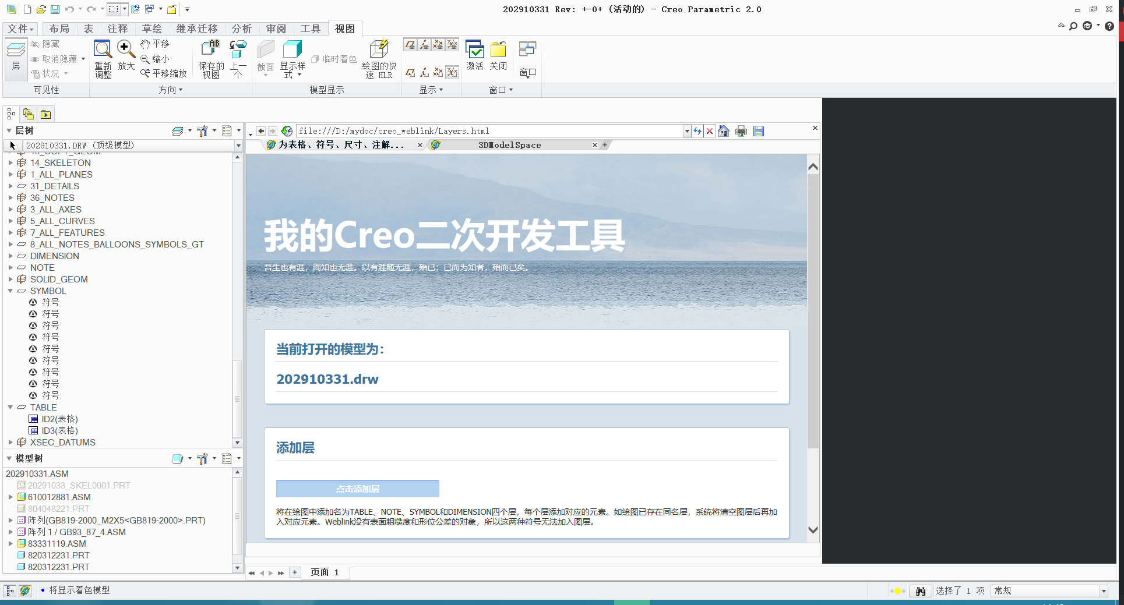Toggle coordinate system display in upper Display row

point(452,45)
